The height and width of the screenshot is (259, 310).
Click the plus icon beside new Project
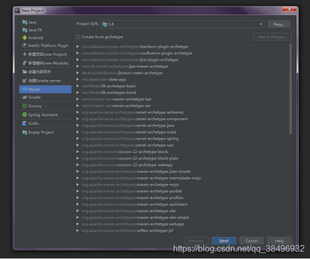(24, 54)
